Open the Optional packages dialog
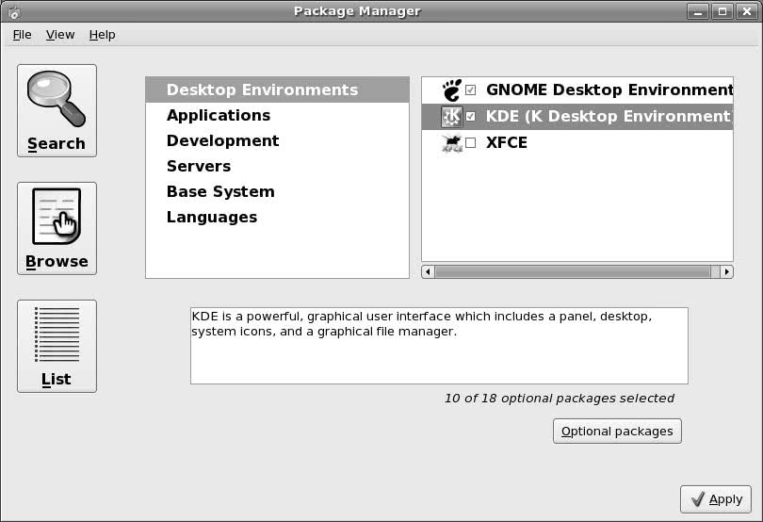 tap(617, 431)
